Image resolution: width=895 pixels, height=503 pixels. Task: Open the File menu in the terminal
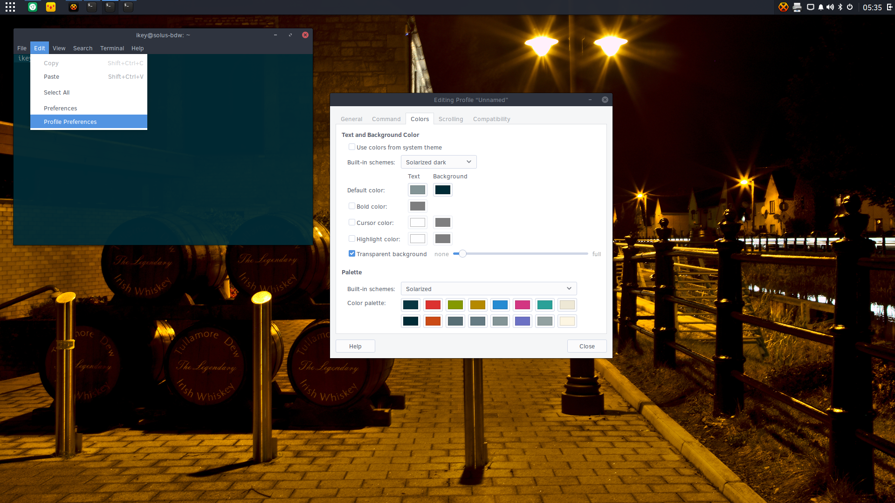pos(22,48)
